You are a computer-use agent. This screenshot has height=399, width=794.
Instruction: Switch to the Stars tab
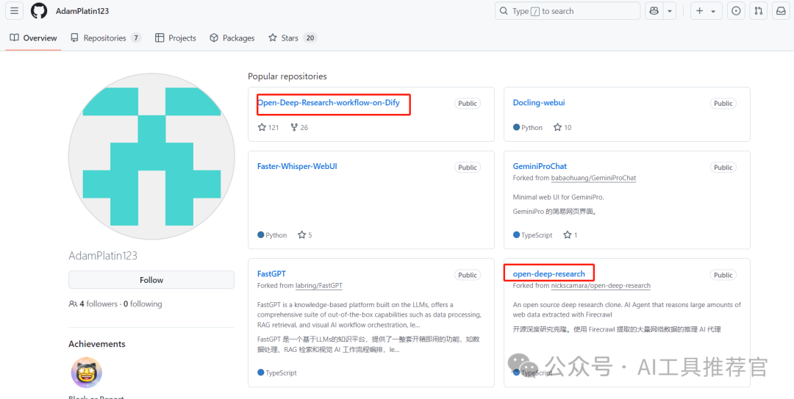click(292, 38)
